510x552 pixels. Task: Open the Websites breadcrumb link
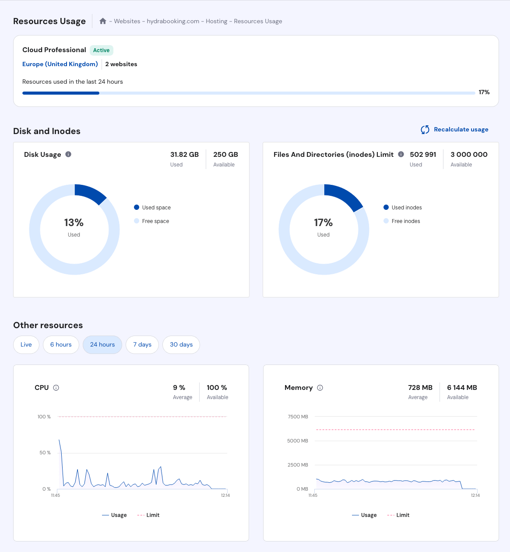[x=127, y=21]
